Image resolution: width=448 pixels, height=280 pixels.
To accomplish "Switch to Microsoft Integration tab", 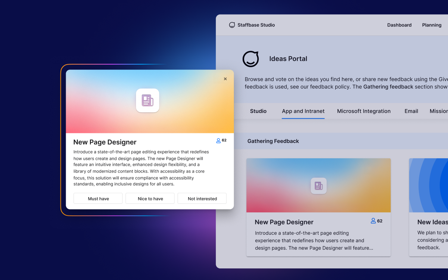I will (x=364, y=111).
